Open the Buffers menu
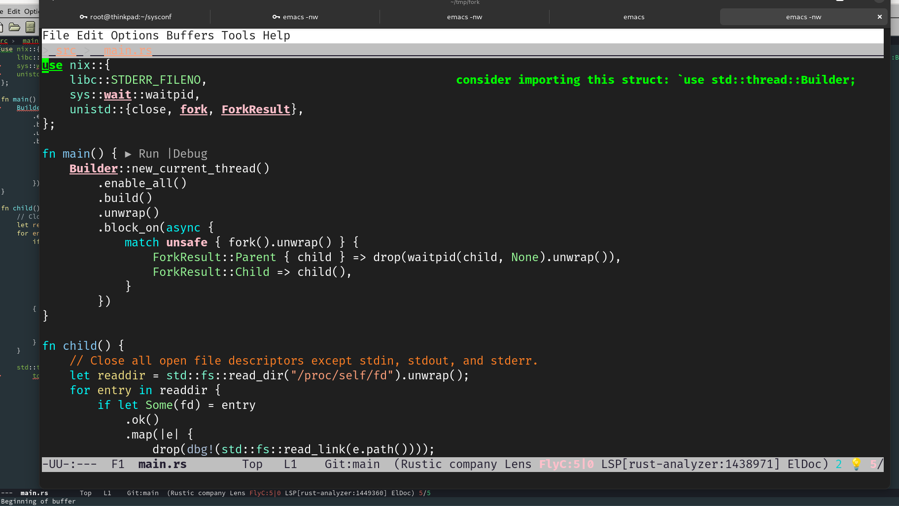Image resolution: width=899 pixels, height=506 pixels. (190, 35)
